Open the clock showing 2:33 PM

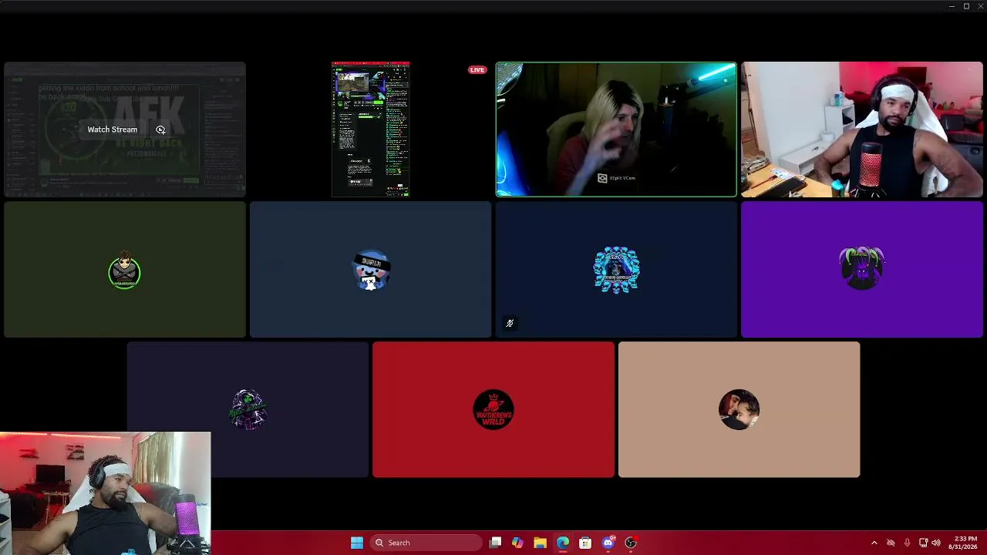pyautogui.click(x=963, y=543)
